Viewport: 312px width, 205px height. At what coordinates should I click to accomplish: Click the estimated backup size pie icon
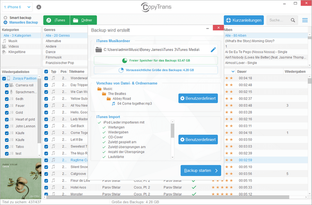click(x=121, y=70)
